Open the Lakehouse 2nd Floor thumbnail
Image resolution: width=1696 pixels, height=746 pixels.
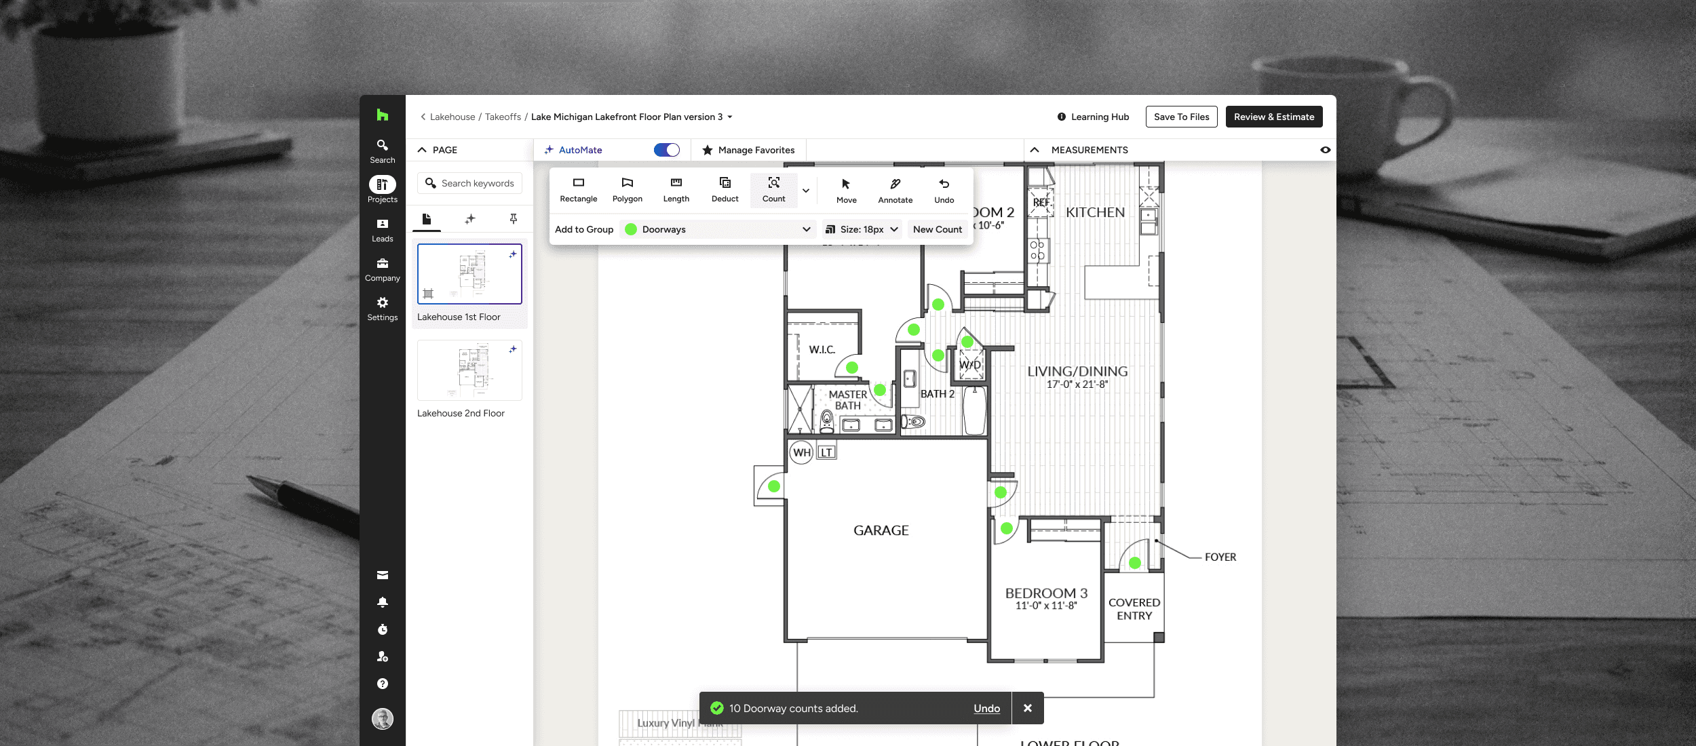[x=469, y=371]
